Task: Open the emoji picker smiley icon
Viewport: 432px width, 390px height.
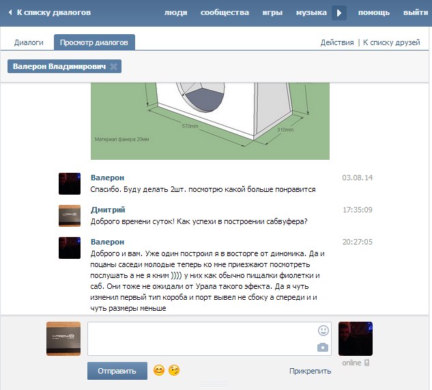Action: tap(323, 331)
